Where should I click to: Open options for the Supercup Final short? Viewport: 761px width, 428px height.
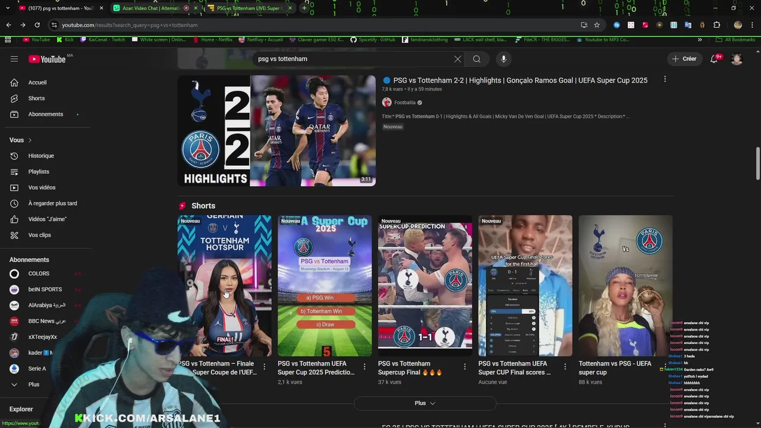(465, 367)
